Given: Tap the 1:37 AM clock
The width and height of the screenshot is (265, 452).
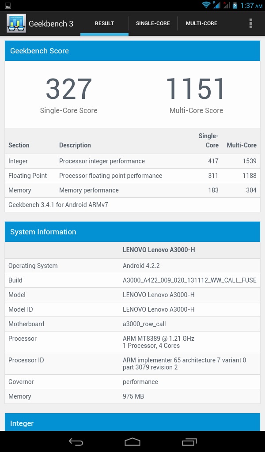Looking at the screenshot, I should pos(251,5).
